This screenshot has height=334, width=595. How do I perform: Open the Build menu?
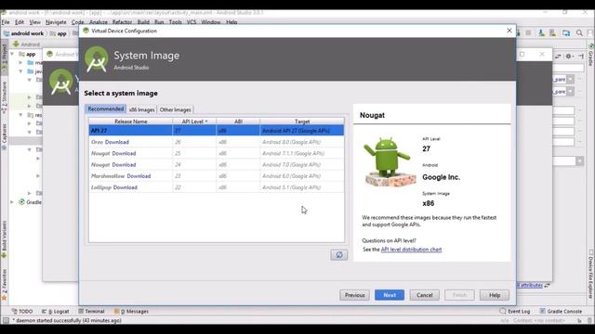point(143,22)
